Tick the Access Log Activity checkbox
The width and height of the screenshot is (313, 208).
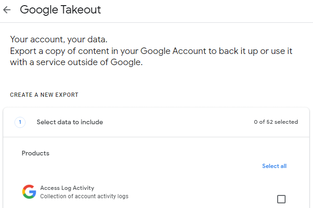coord(281,199)
